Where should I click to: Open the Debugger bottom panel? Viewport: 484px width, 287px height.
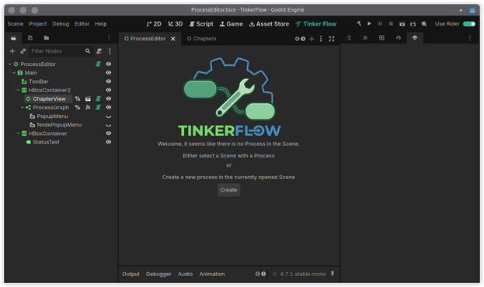pos(158,274)
